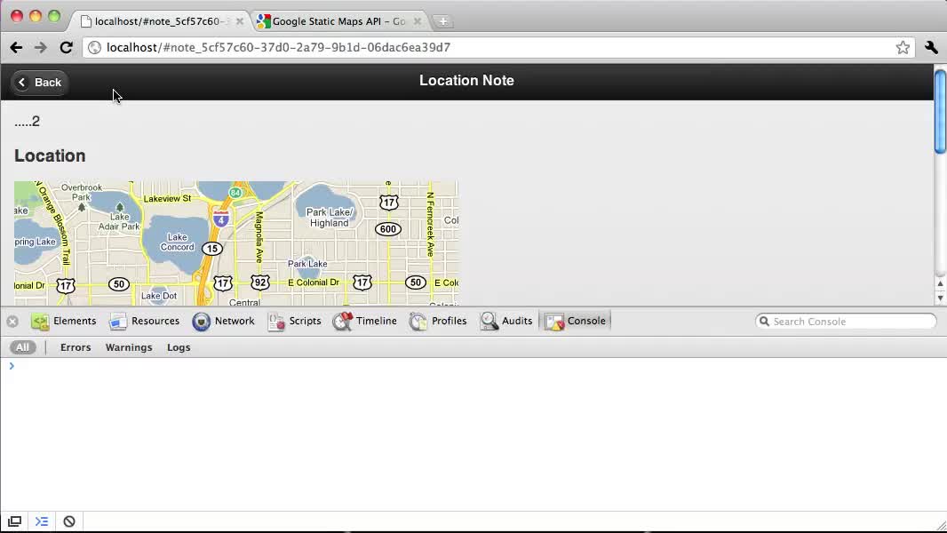The width and height of the screenshot is (947, 533).
Task: Open the Scripts panel
Action: pyautogui.click(x=305, y=321)
